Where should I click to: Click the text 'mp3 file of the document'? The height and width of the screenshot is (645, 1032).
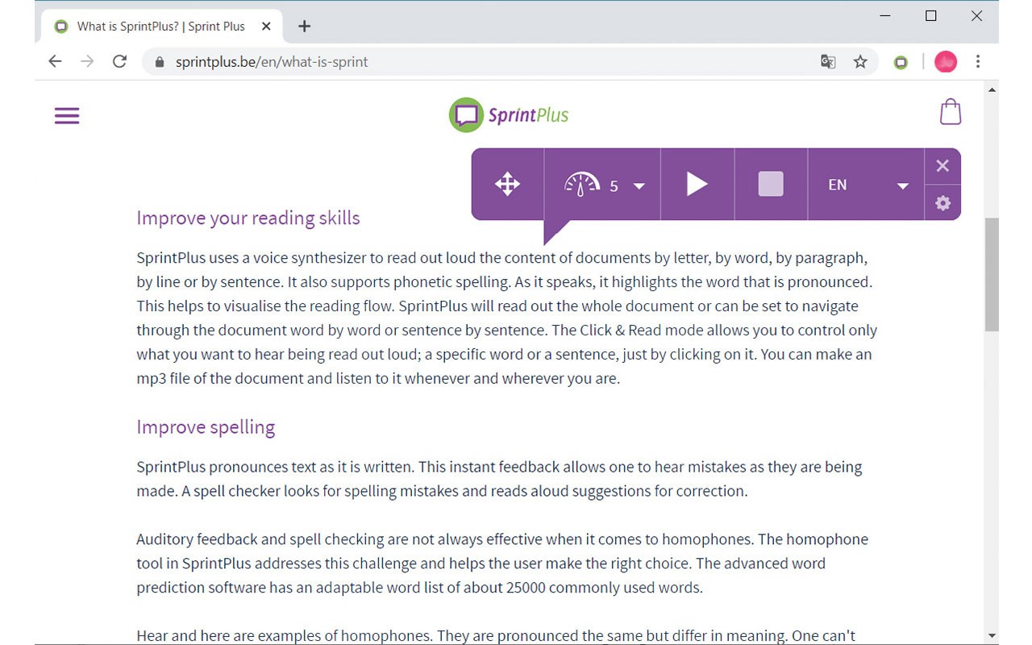220,378
